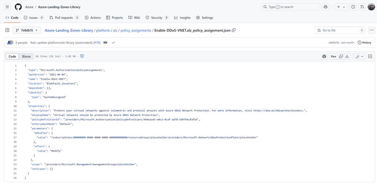
Task: Select line number 26
Action: coord(15,178)
